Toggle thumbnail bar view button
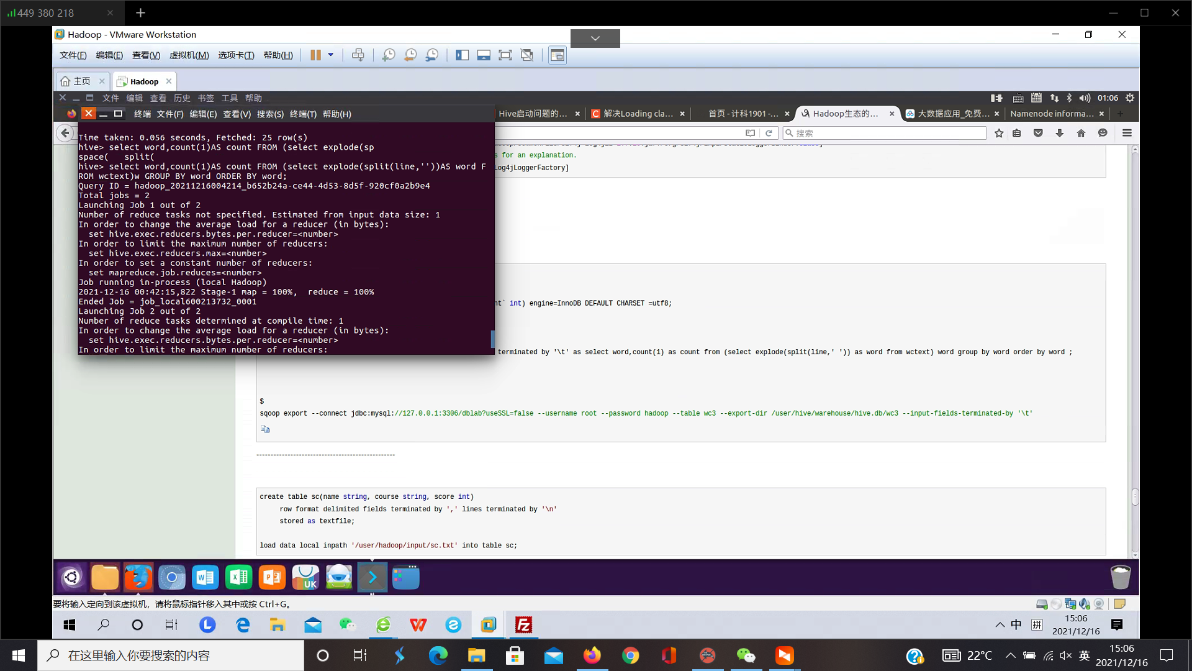The image size is (1192, 671). [x=484, y=55]
